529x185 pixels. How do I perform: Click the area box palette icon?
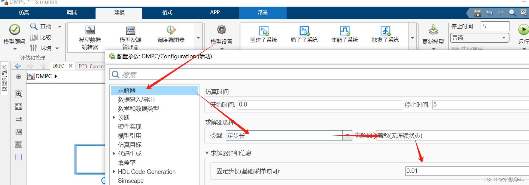coord(19,157)
